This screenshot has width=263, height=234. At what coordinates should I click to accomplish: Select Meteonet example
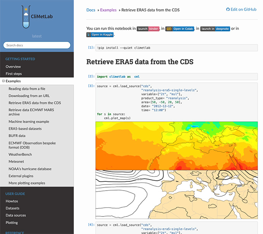coord(16,162)
